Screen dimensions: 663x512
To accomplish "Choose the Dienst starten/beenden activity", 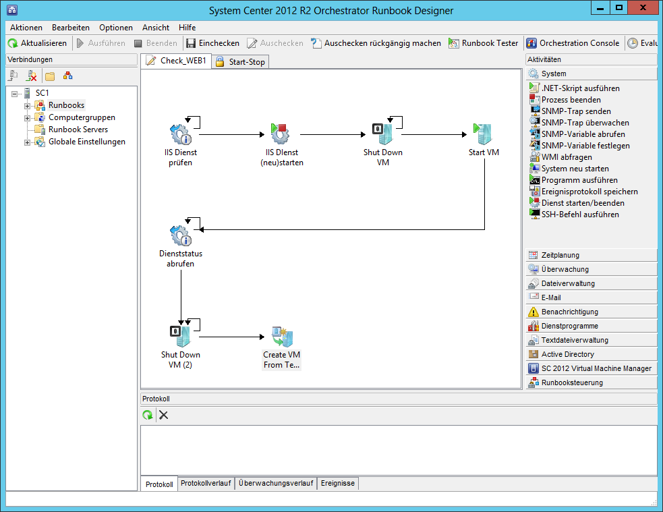I will [577, 203].
